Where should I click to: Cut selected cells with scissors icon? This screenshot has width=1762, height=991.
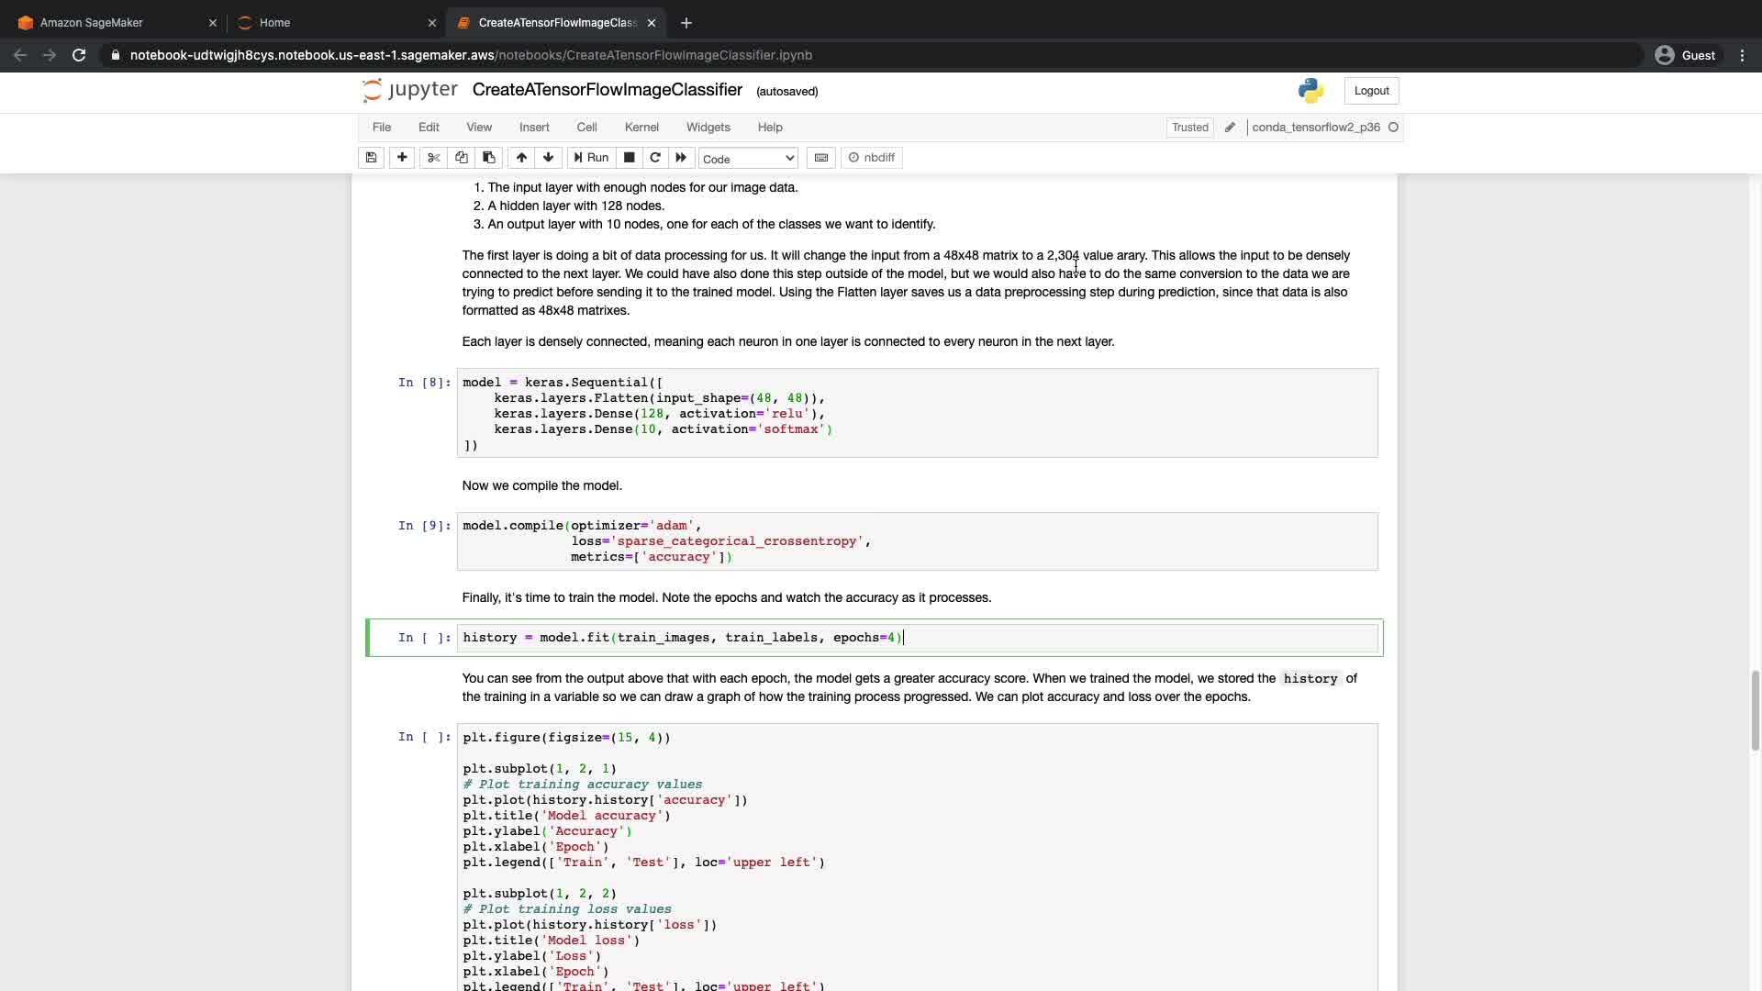click(x=434, y=158)
